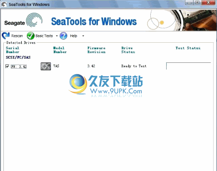217x171 pixels.
Task: Click the Ready to Test drive status
Action: point(134,66)
